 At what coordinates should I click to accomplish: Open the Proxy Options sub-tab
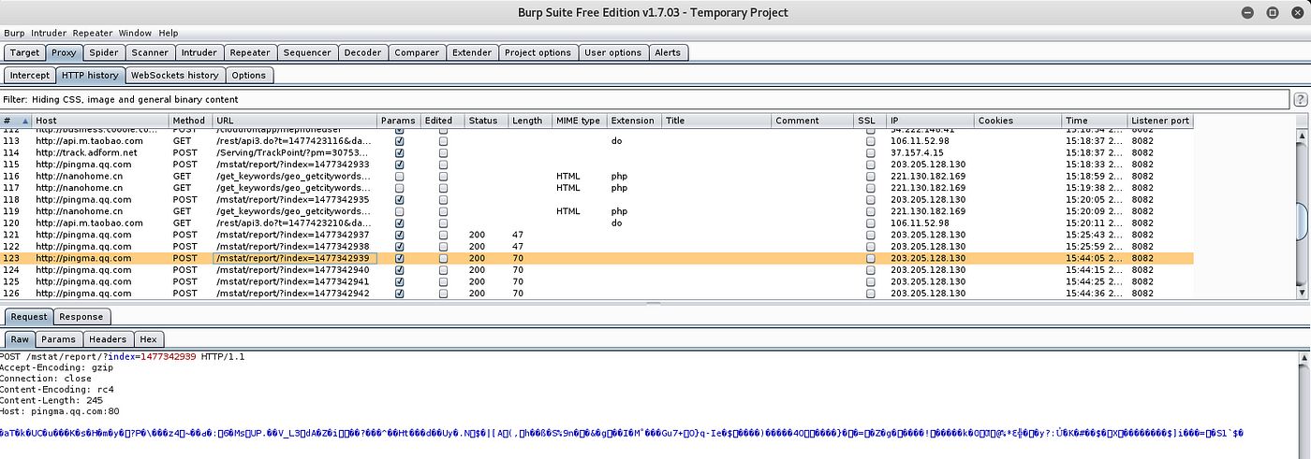[249, 75]
